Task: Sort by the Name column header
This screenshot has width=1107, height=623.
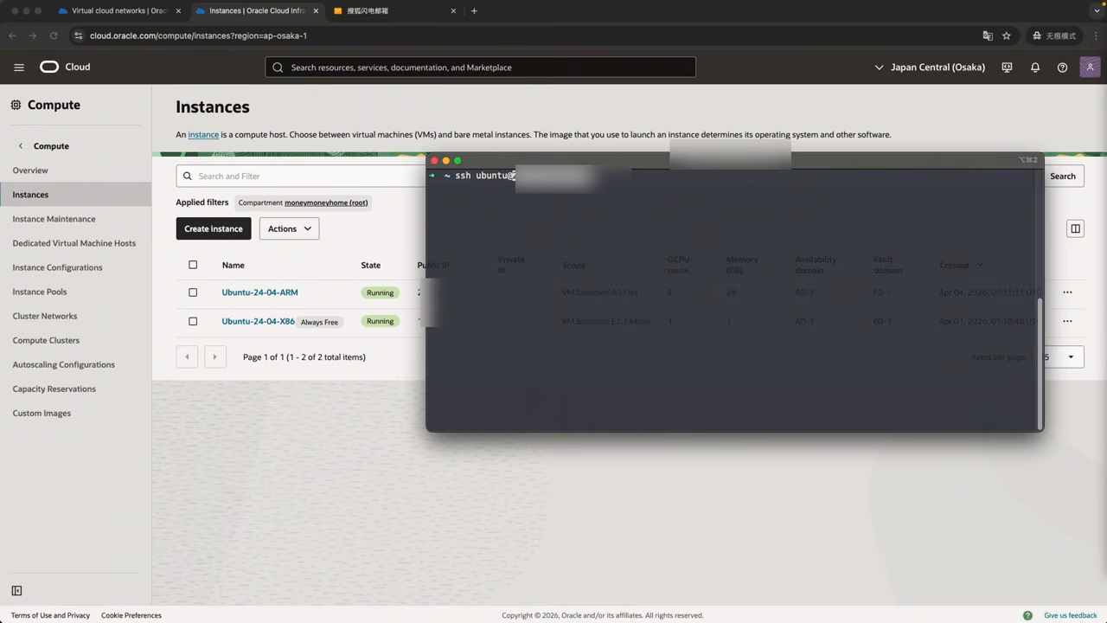Action: [233, 265]
